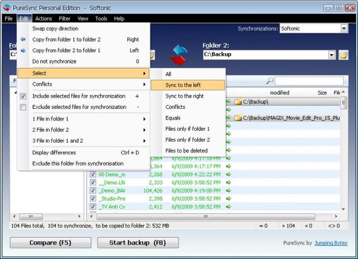Open the Folder 2 path dropdown arrow
The width and height of the screenshot is (358, 259).
pos(332,55)
